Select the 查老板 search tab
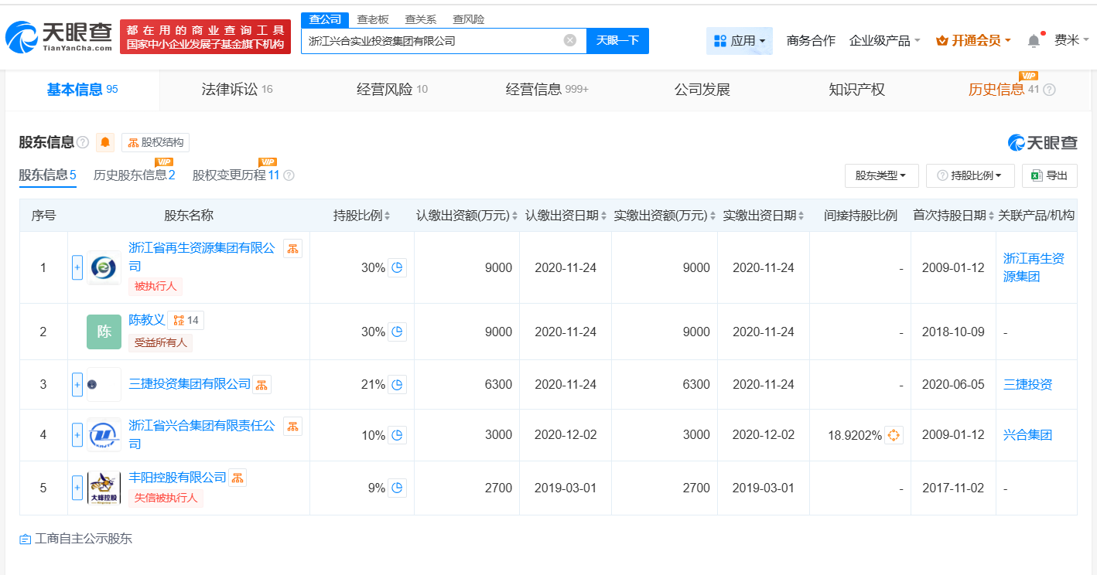The image size is (1097, 575). pyautogui.click(x=373, y=20)
